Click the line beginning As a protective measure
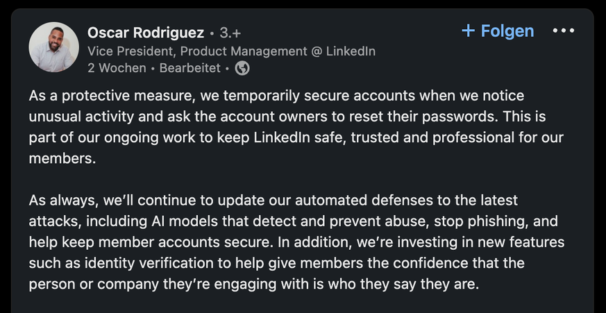Image resolution: width=606 pixels, height=313 pixels. coord(276,96)
